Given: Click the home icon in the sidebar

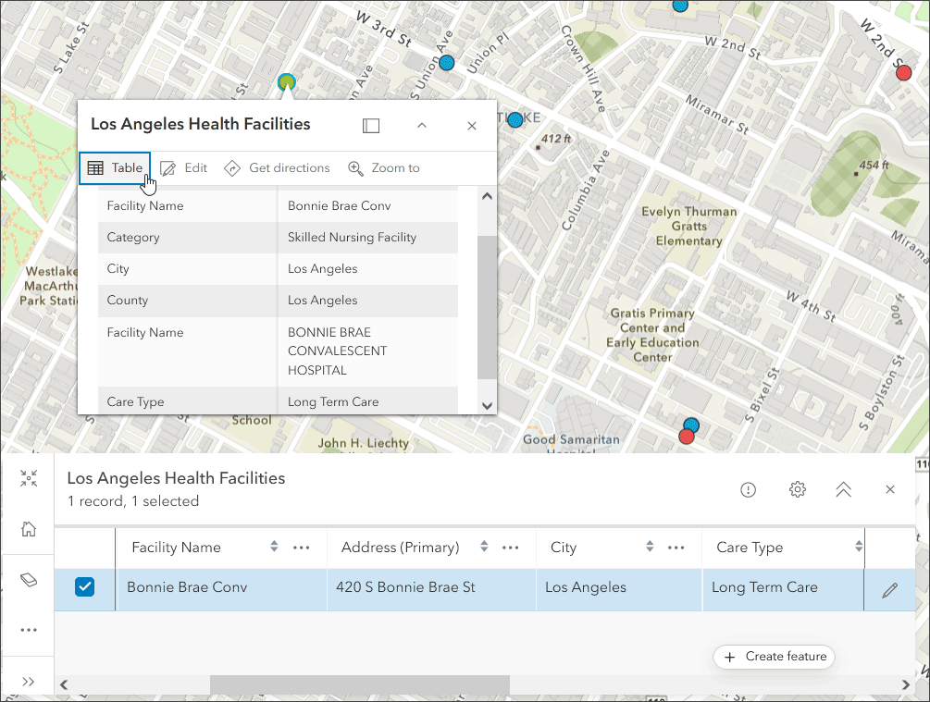Looking at the screenshot, I should pyautogui.click(x=29, y=529).
